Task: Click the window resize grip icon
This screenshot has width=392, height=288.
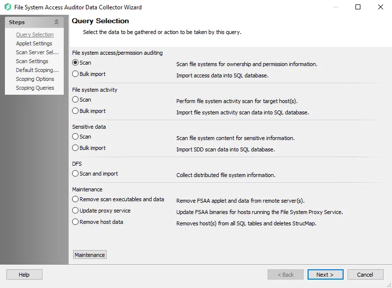Action: coord(389,285)
